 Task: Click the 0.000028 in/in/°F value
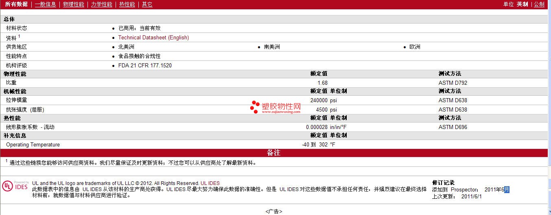326,127
